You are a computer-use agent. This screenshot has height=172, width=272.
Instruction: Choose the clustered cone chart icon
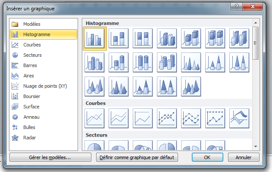pyautogui.click(x=191, y=62)
